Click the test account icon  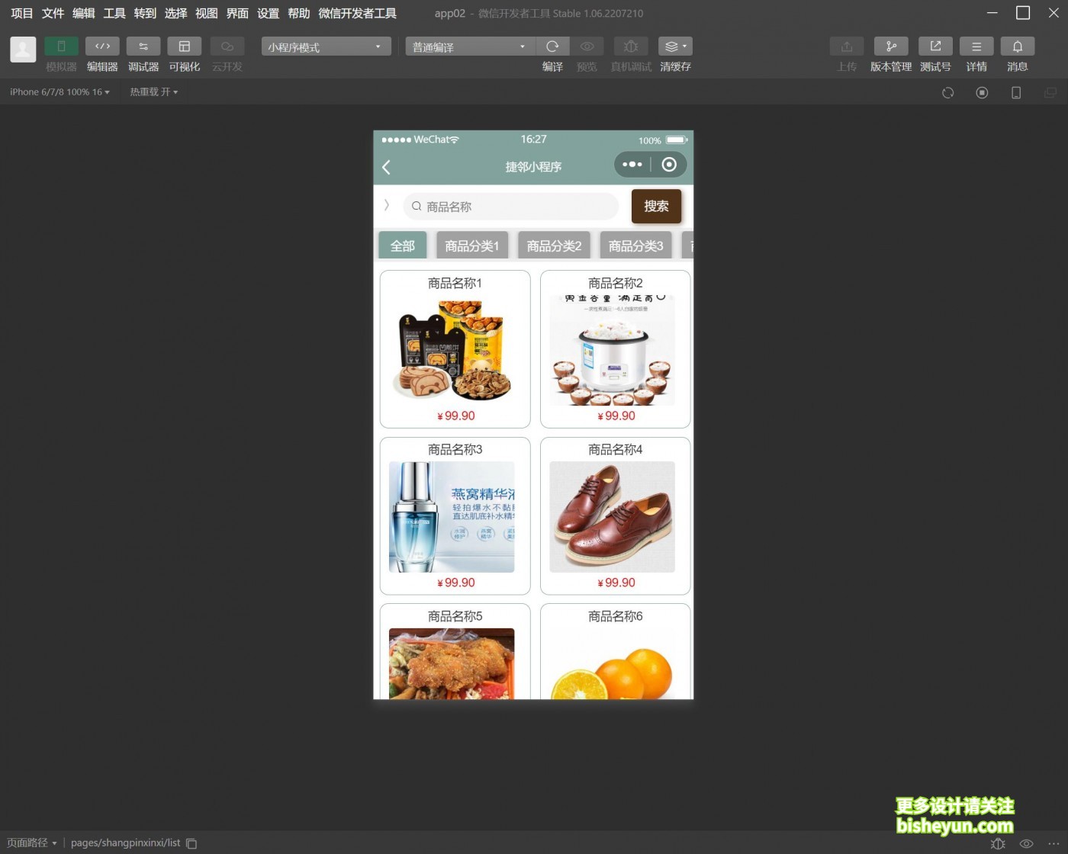[935, 47]
